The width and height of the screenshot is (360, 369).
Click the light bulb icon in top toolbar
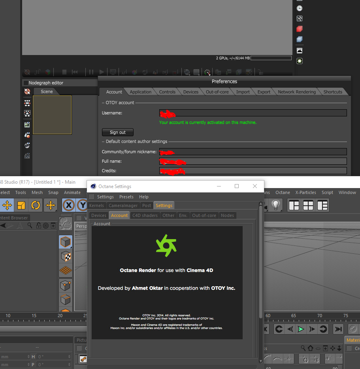point(276,205)
